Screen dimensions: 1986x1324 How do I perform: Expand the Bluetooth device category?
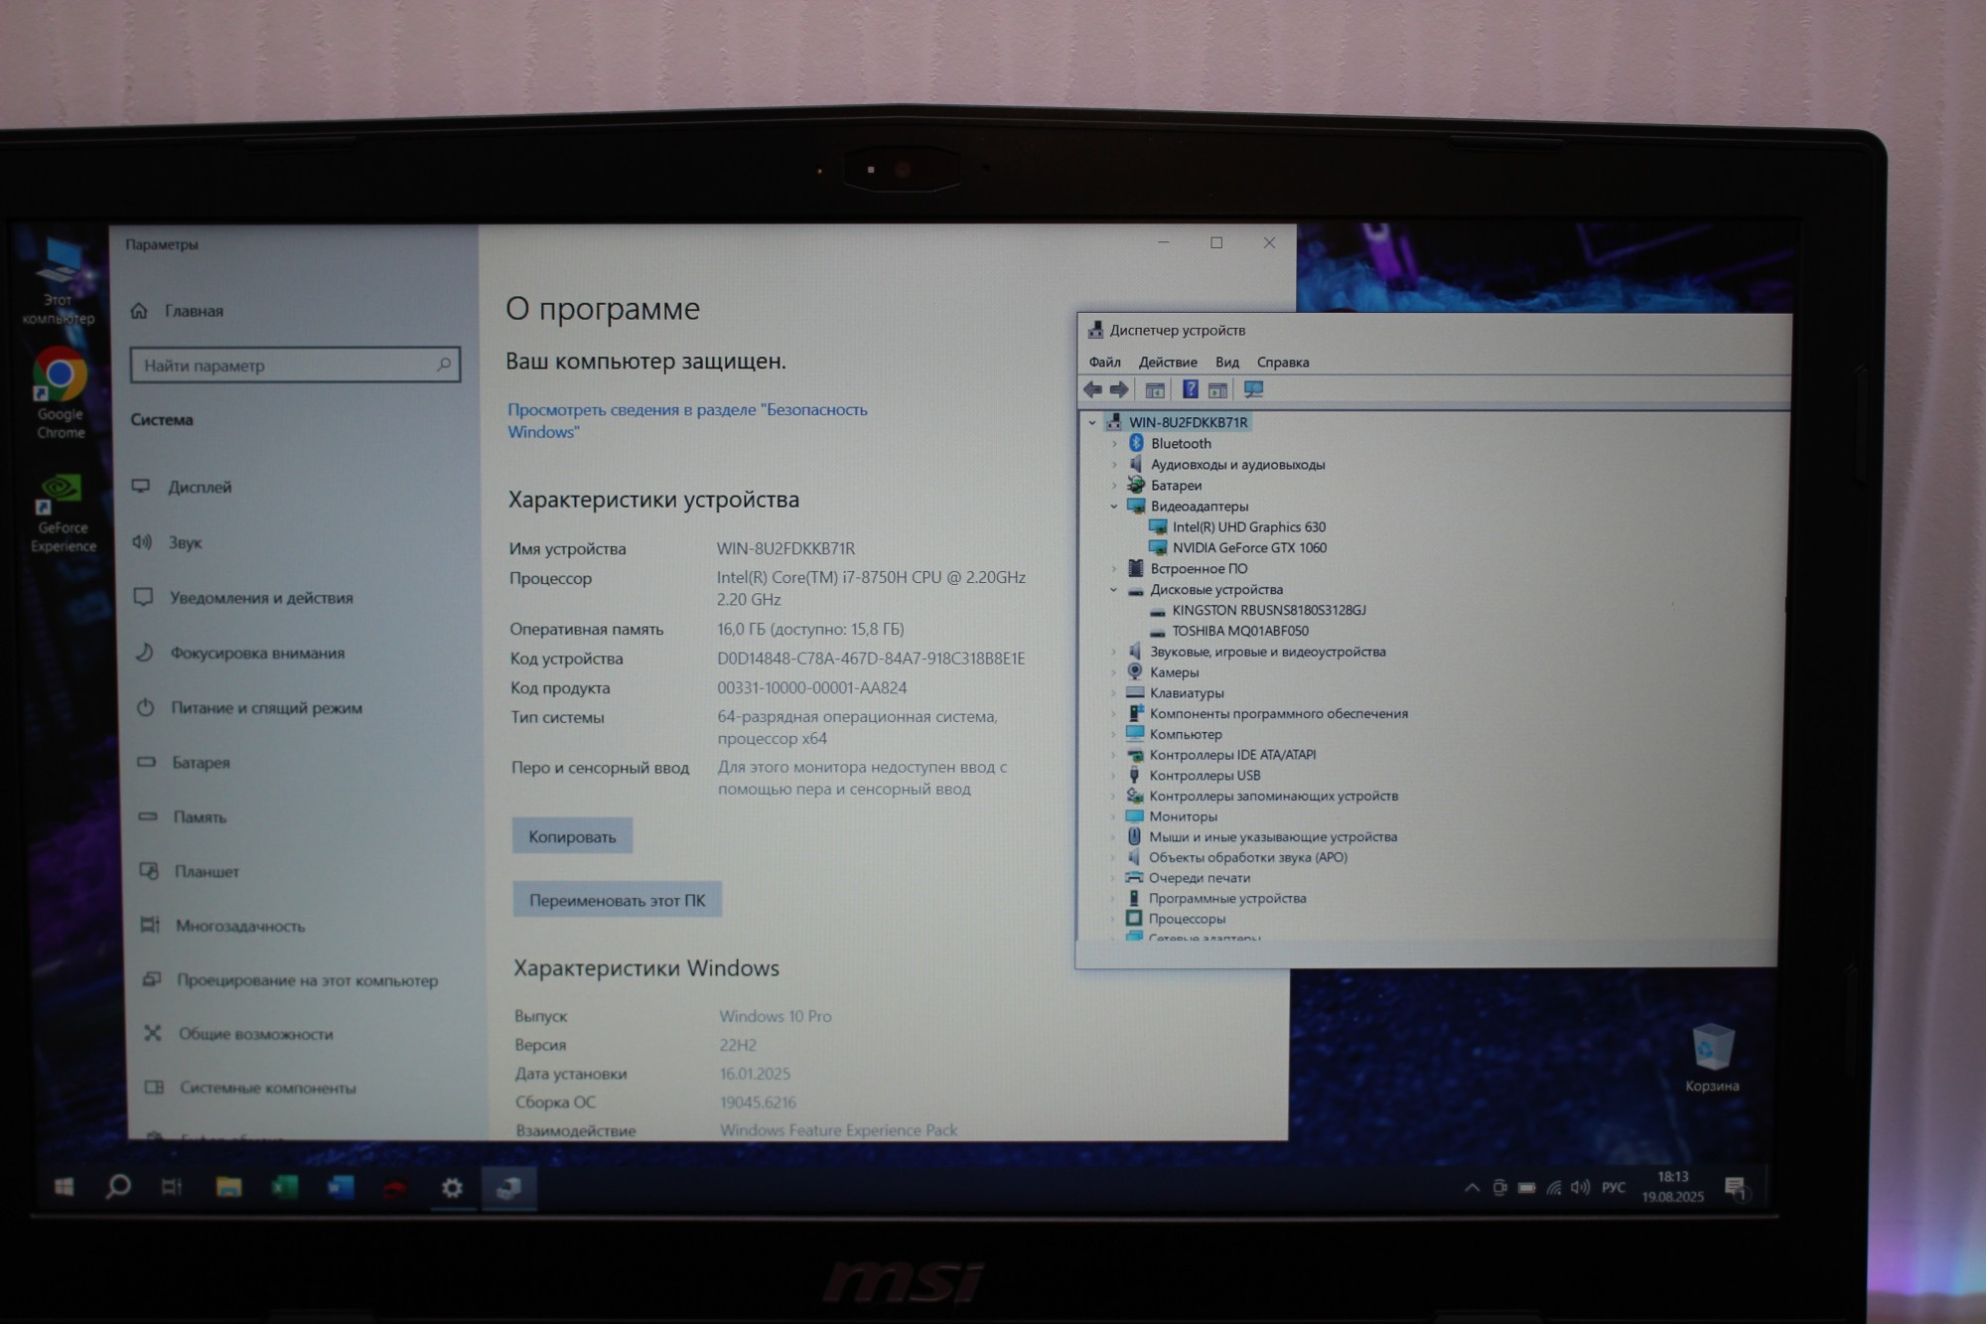1114,444
